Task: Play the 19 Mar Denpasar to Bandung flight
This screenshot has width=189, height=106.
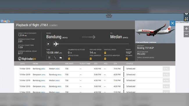Action: [166, 75]
